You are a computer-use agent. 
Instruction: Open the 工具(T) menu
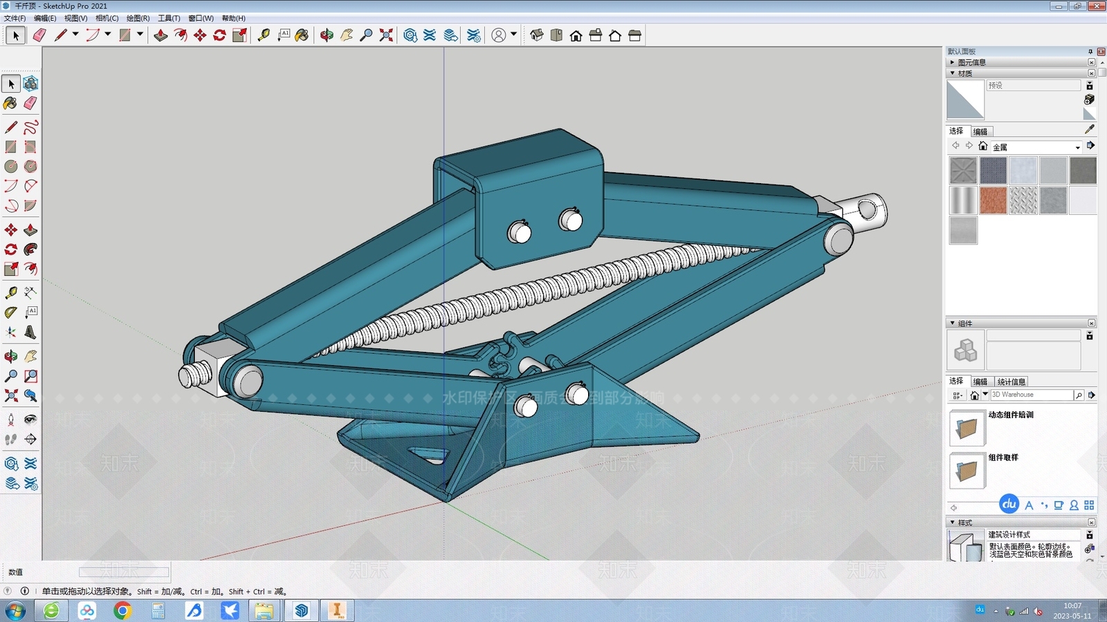(x=169, y=18)
